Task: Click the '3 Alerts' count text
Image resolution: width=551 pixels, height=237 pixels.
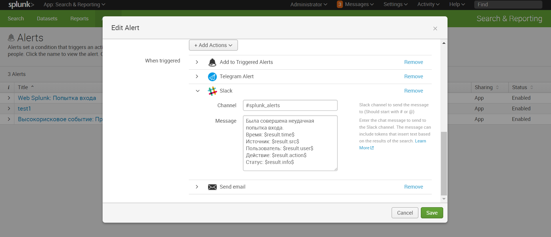Action: [x=17, y=74]
